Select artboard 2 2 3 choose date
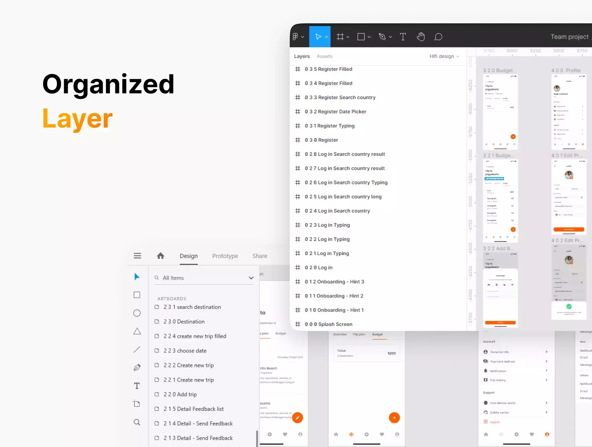 204,351
